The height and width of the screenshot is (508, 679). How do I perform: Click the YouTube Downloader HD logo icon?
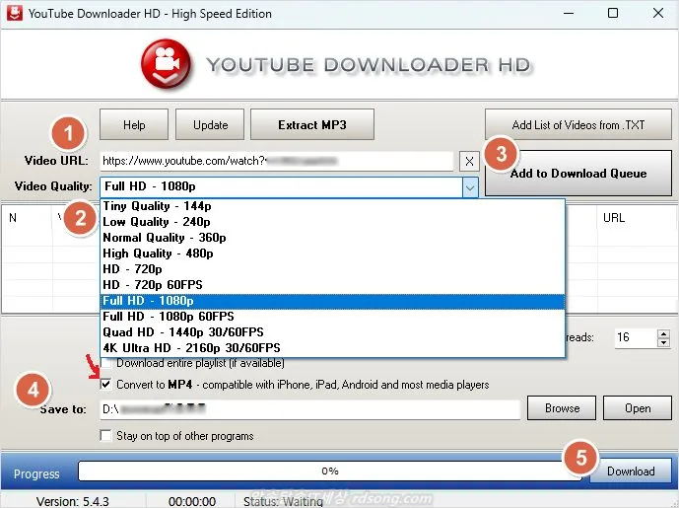pyautogui.click(x=164, y=65)
